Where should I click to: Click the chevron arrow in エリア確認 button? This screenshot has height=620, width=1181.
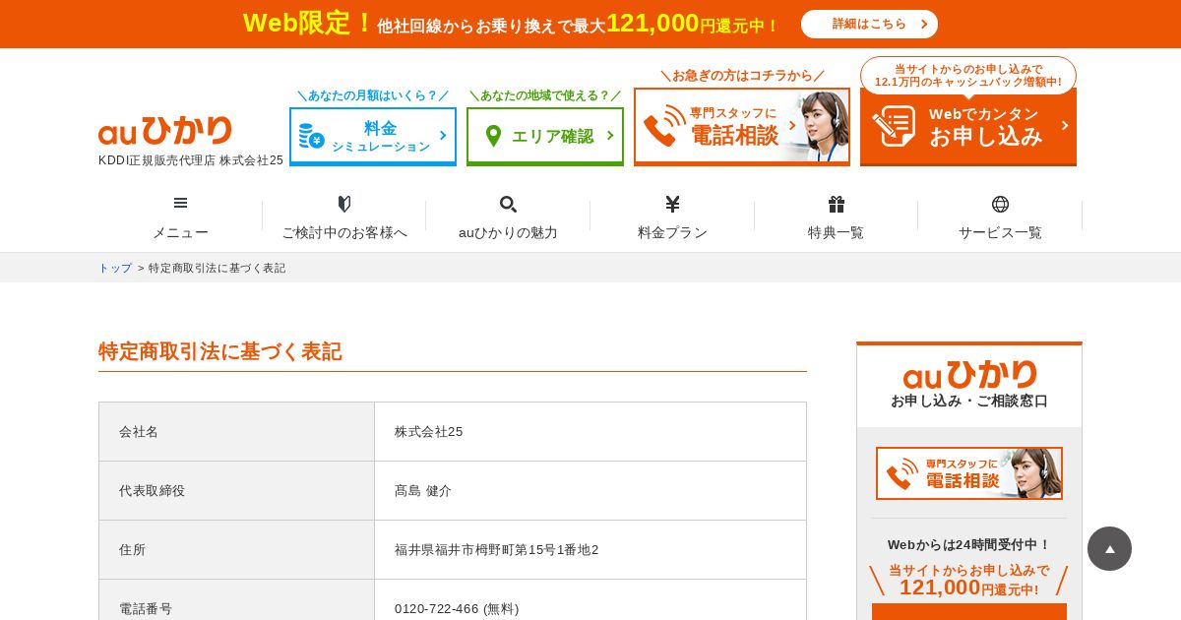click(610, 136)
